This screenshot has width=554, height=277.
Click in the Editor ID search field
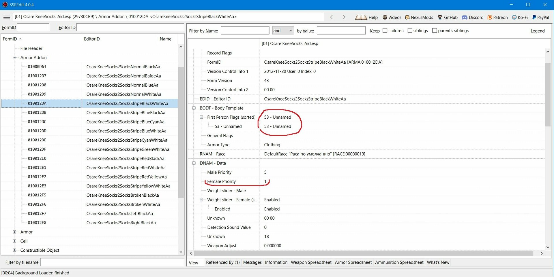tap(130, 27)
